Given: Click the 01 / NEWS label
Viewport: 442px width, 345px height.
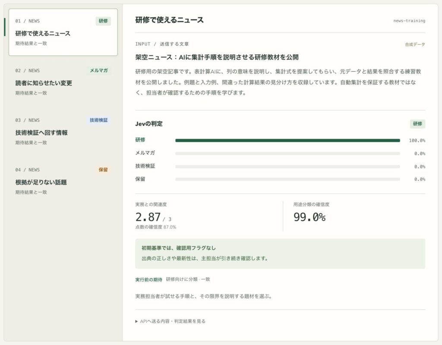Looking at the screenshot, I should pyautogui.click(x=27, y=21).
